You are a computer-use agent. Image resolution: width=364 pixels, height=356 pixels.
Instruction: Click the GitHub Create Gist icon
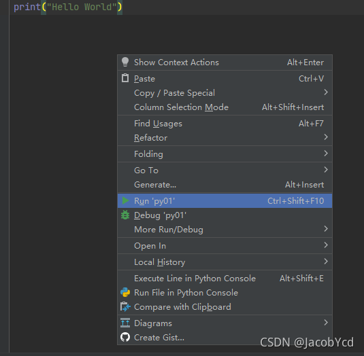click(125, 337)
